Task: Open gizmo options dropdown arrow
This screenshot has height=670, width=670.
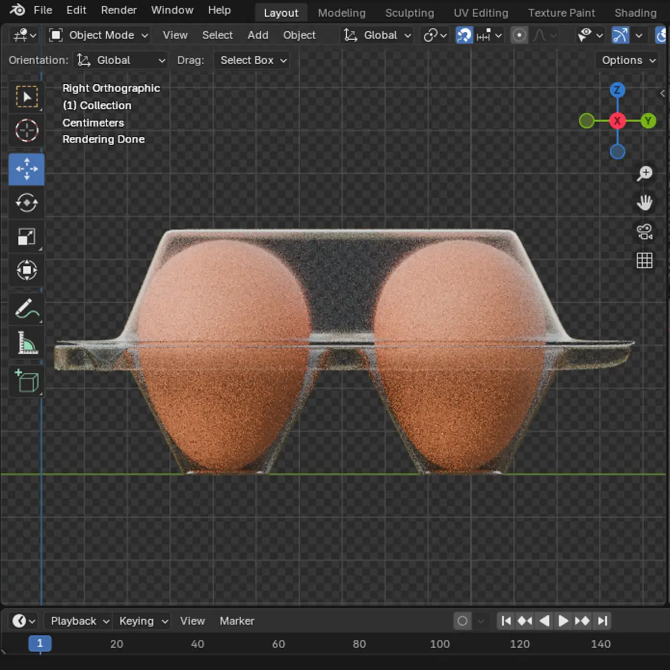Action: (x=639, y=35)
